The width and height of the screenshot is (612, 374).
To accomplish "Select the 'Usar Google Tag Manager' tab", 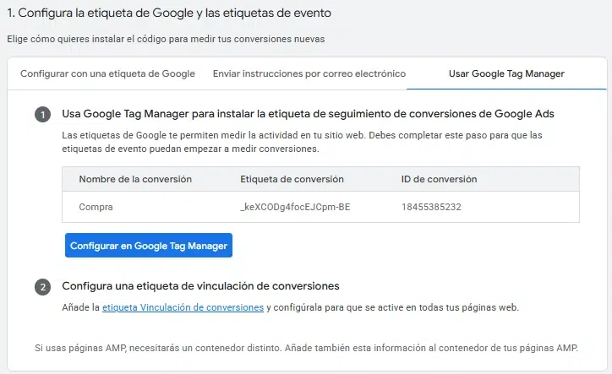I will pos(506,73).
